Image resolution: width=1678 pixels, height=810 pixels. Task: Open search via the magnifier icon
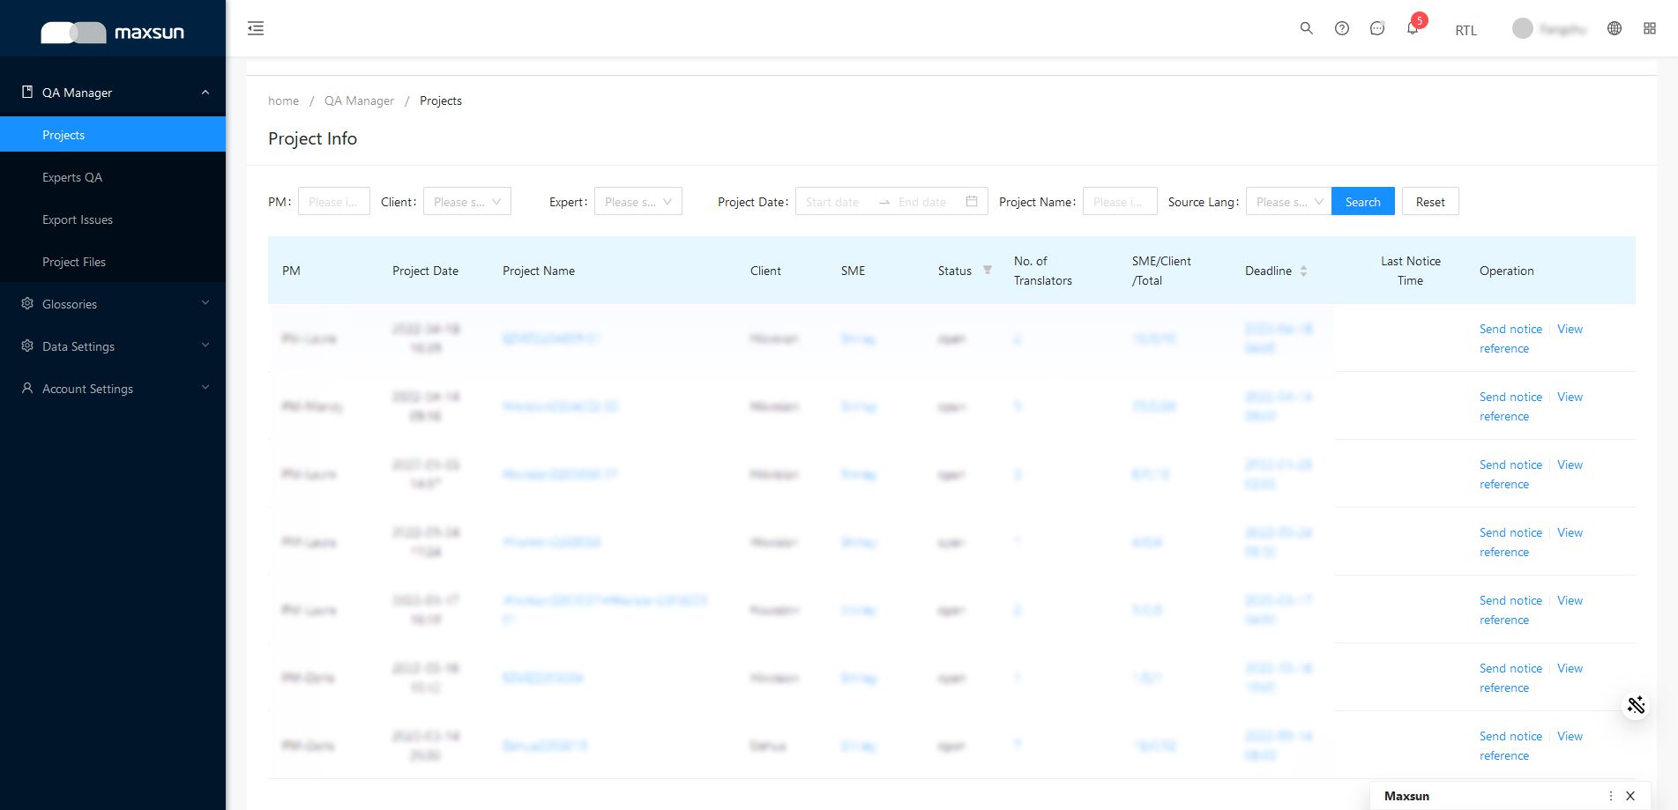coord(1306,28)
